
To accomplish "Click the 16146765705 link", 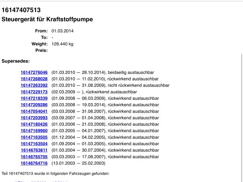I will coord(34,157).
